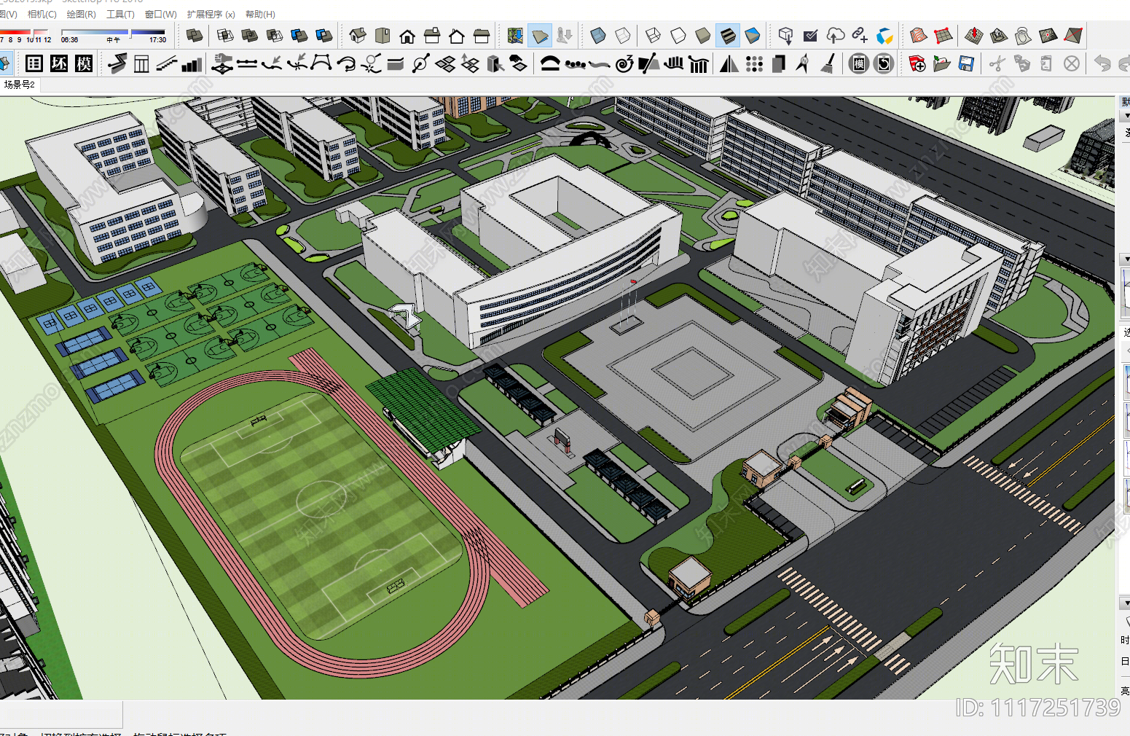Image resolution: width=1130 pixels, height=736 pixels.
Task: Toggle Back Edges display
Action: point(623,35)
